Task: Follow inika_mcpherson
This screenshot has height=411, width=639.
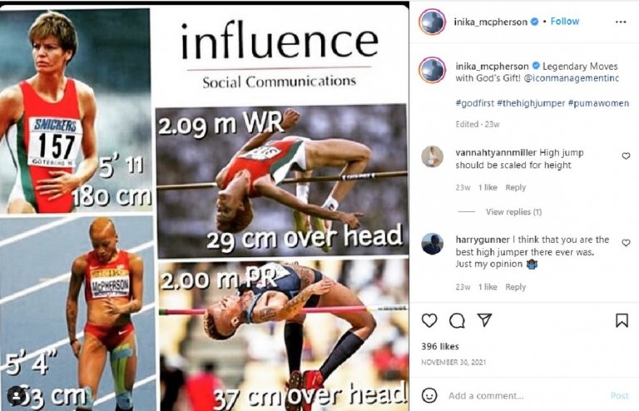Action: pyautogui.click(x=564, y=21)
